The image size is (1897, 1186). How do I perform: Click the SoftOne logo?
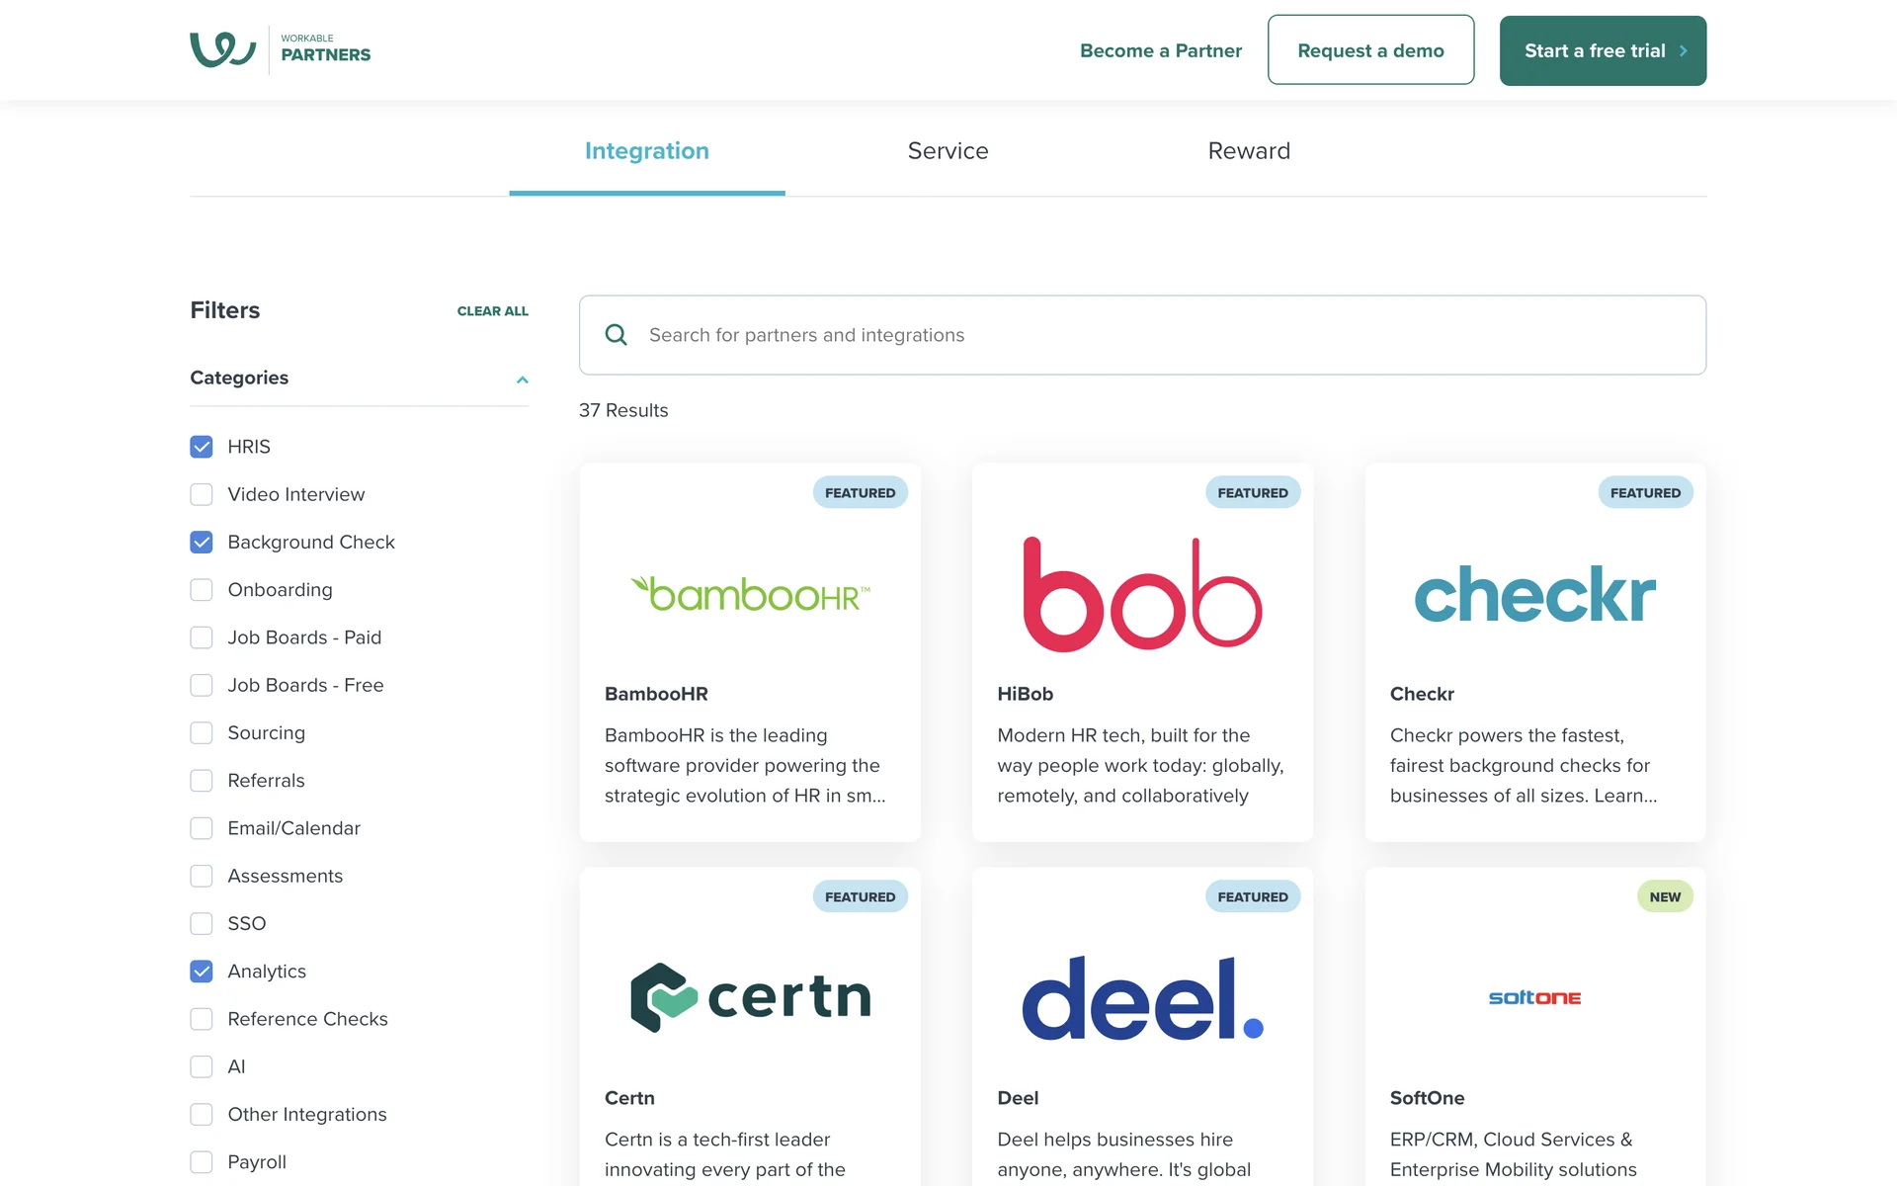tap(1534, 998)
